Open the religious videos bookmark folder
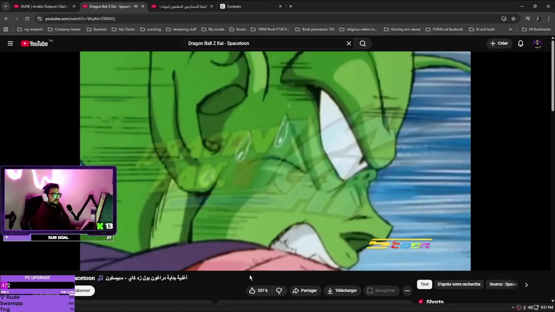 pyautogui.click(x=359, y=29)
